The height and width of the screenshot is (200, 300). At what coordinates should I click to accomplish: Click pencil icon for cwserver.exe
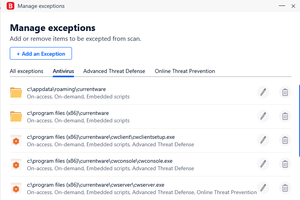[x=263, y=188]
